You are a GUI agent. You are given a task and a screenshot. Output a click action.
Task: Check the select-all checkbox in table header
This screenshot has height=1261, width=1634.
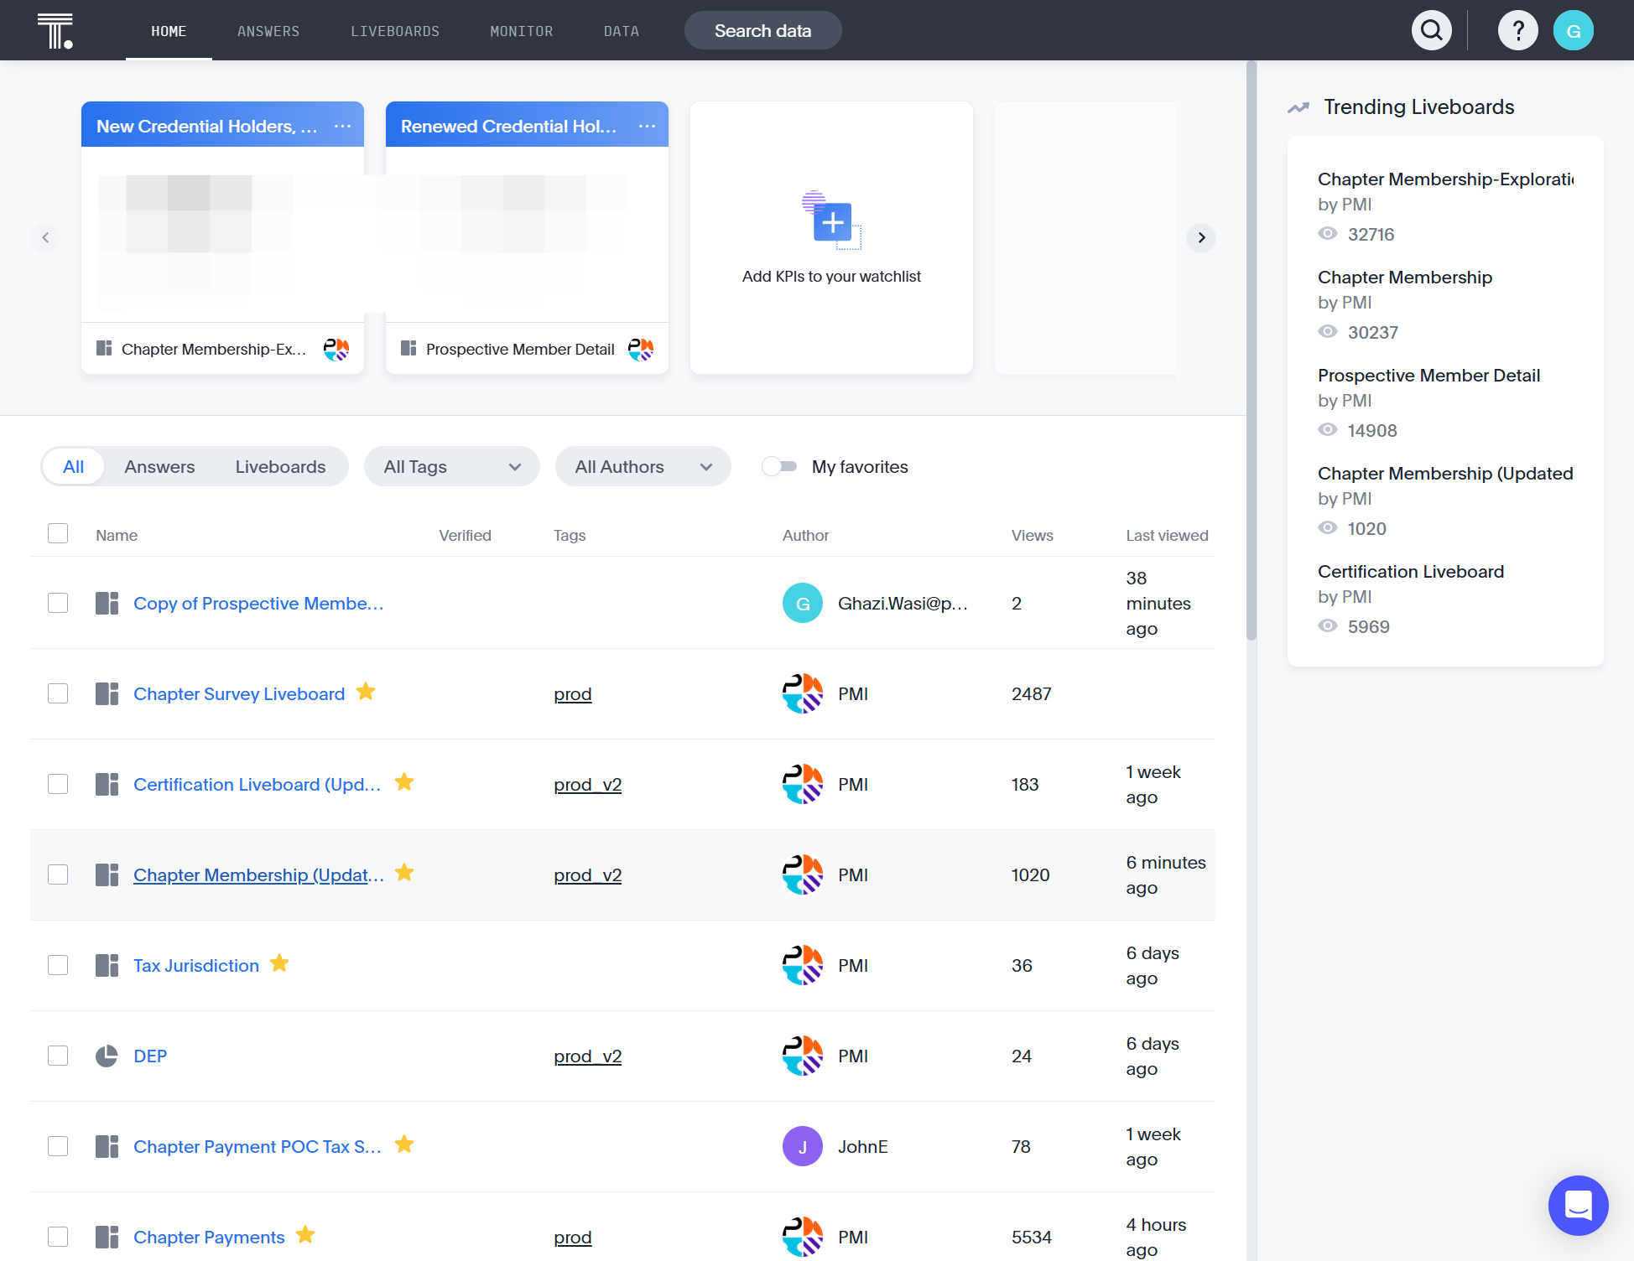[58, 533]
